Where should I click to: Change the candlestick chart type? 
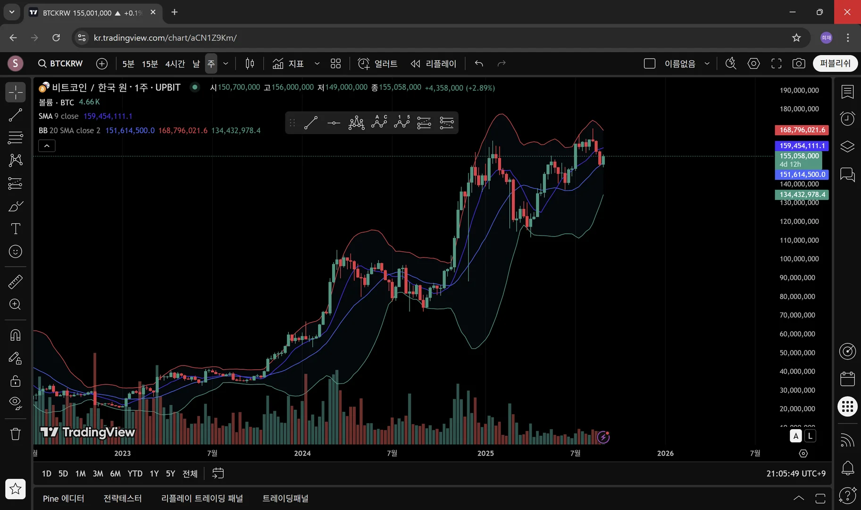(x=250, y=64)
